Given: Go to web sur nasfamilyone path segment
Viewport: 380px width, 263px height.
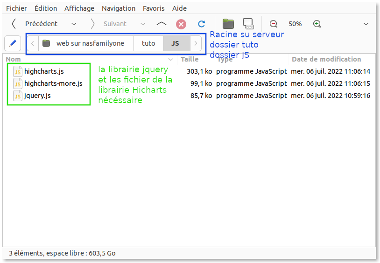Looking at the screenshot, I should (x=86, y=43).
